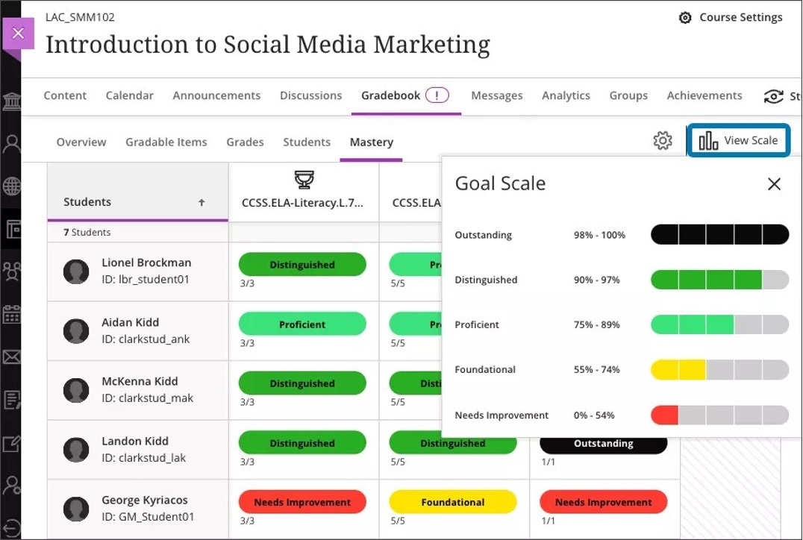This screenshot has width=803, height=540.
Task: Open Messages via the envelope sidebar icon
Action: click(11, 357)
